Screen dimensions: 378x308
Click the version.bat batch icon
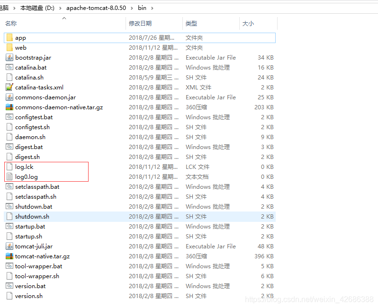click(x=9, y=286)
